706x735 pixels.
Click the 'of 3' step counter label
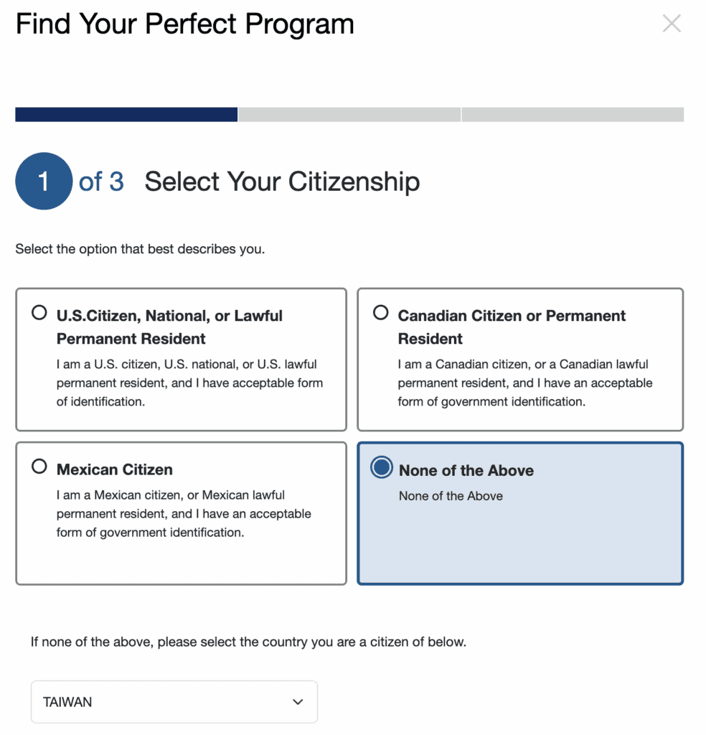click(x=100, y=181)
